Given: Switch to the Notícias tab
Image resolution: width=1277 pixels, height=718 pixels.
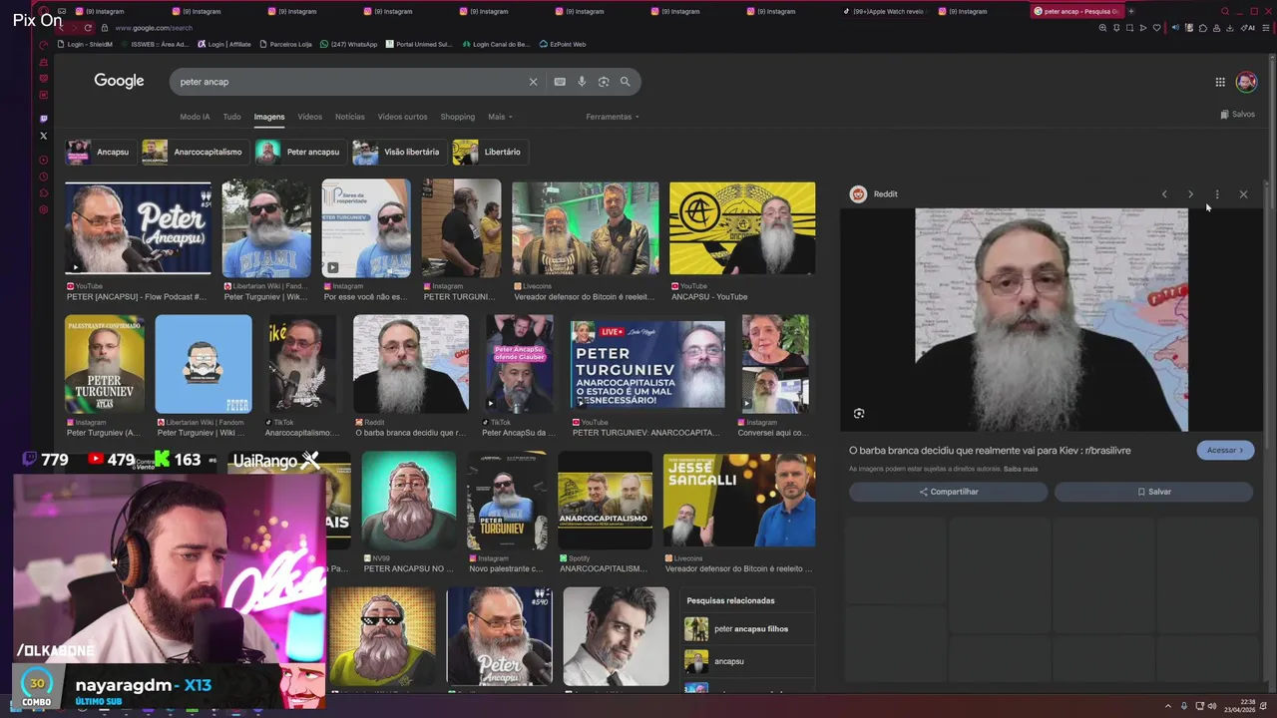Looking at the screenshot, I should point(350,117).
